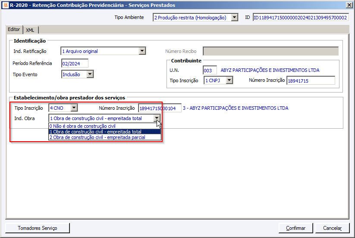Close the R-2020 dialog window
The height and width of the screenshot is (238, 355).
pyautogui.click(x=349, y=5)
